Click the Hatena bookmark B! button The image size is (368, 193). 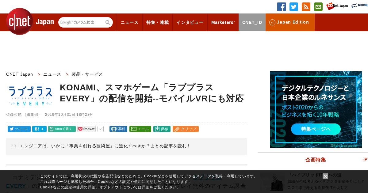[x=39, y=129]
